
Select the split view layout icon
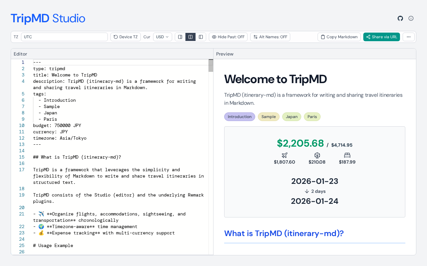click(x=190, y=37)
